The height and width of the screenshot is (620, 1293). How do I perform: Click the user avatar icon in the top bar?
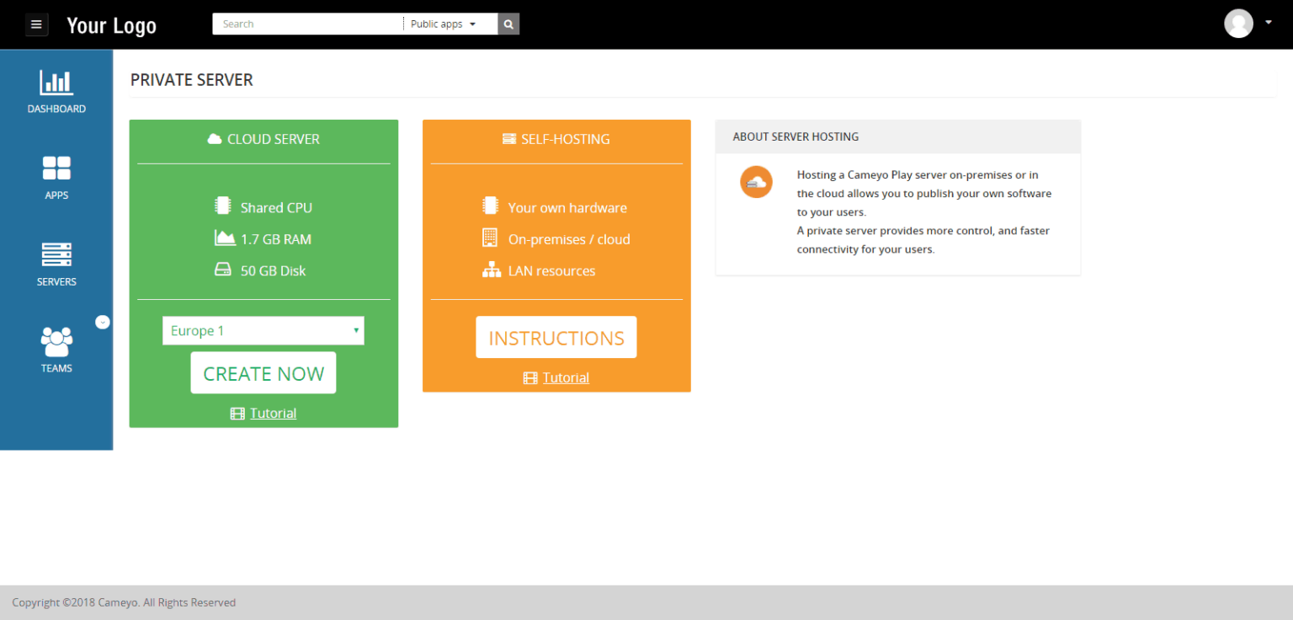[1238, 24]
